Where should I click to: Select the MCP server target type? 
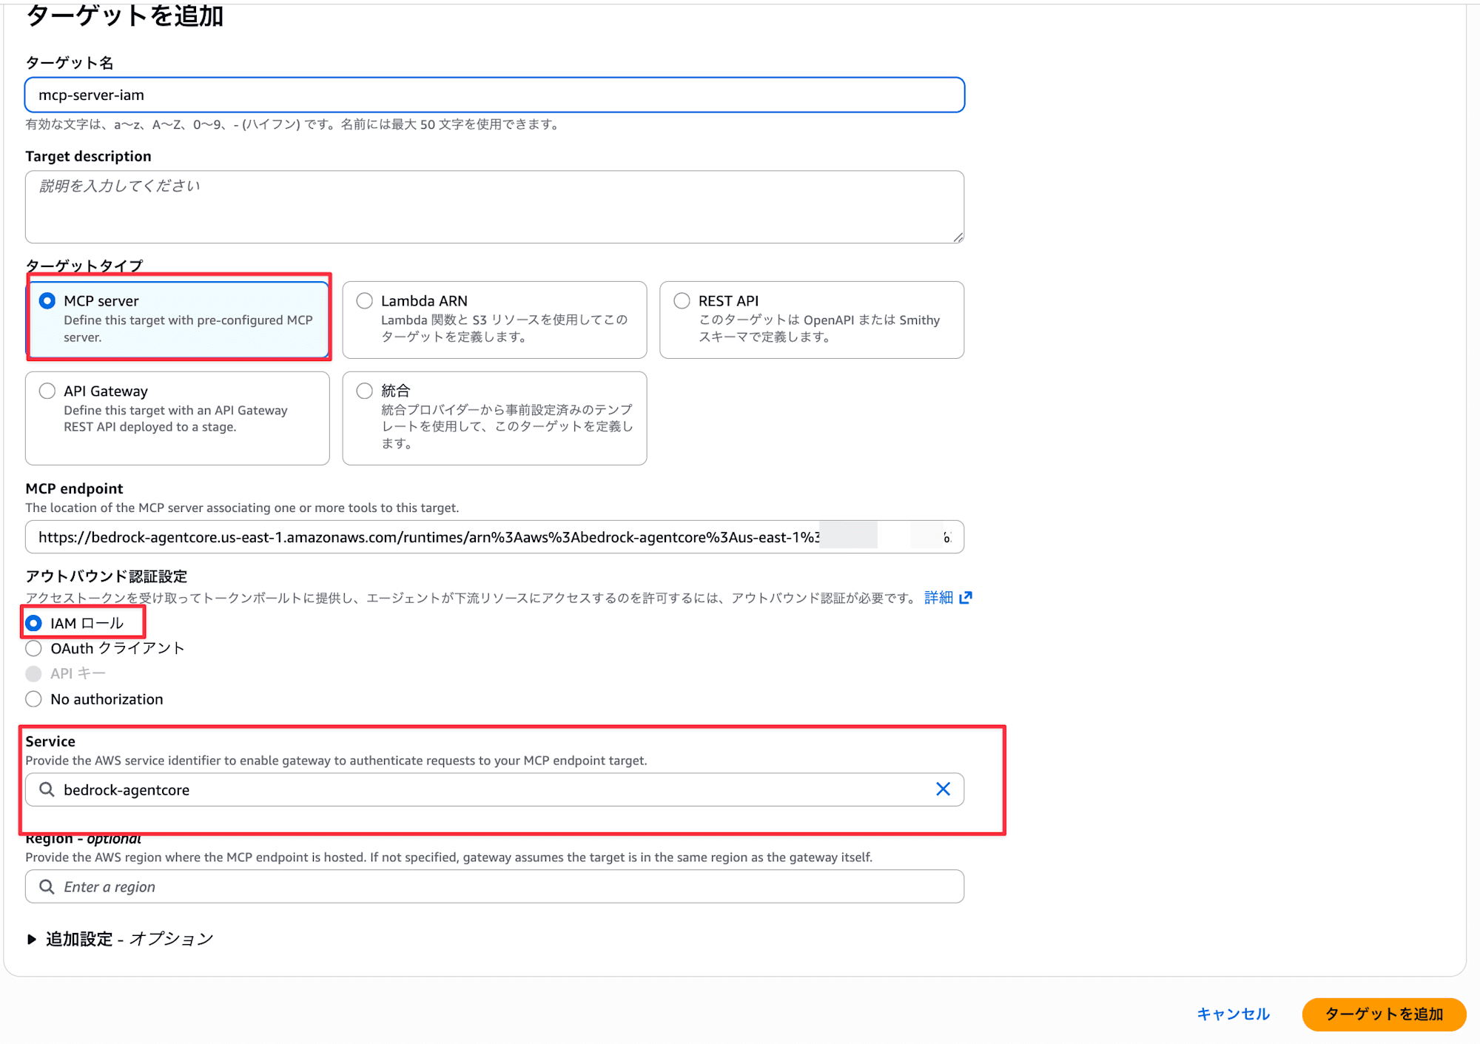pos(47,301)
